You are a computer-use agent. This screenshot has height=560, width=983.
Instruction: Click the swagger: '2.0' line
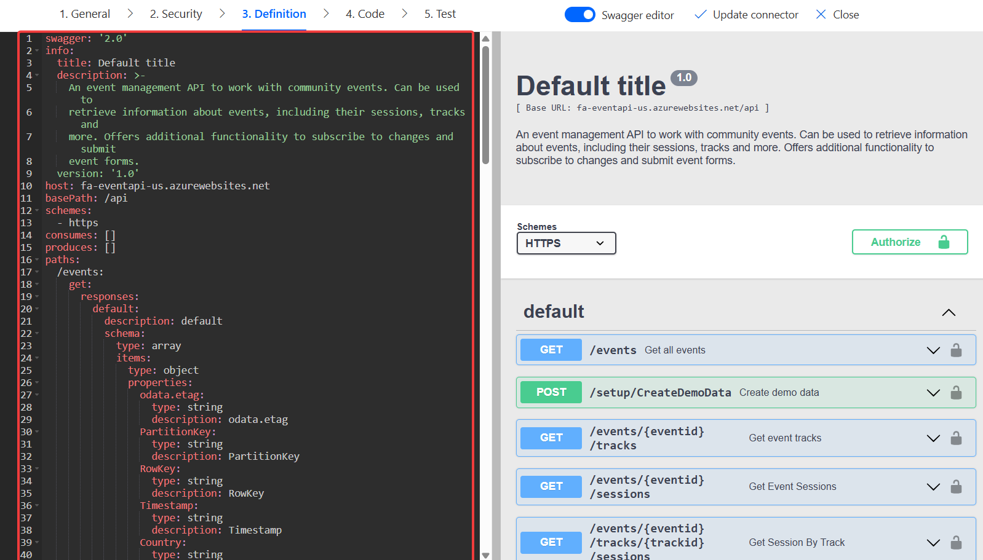(86, 38)
